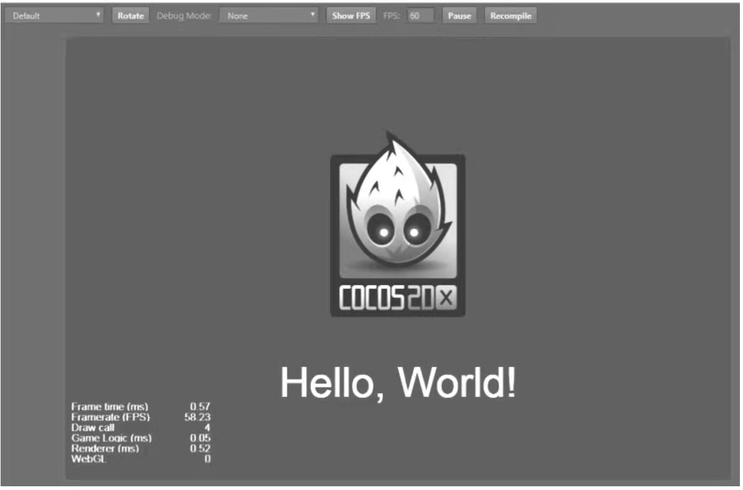
Task: Click the Renderer (ms) stat label
Action: [105, 448]
